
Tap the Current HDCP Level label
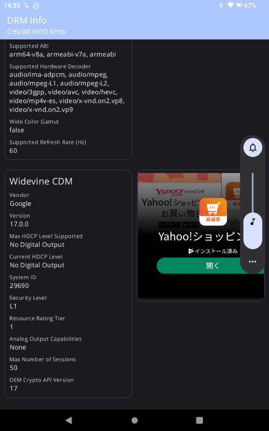[36, 257]
